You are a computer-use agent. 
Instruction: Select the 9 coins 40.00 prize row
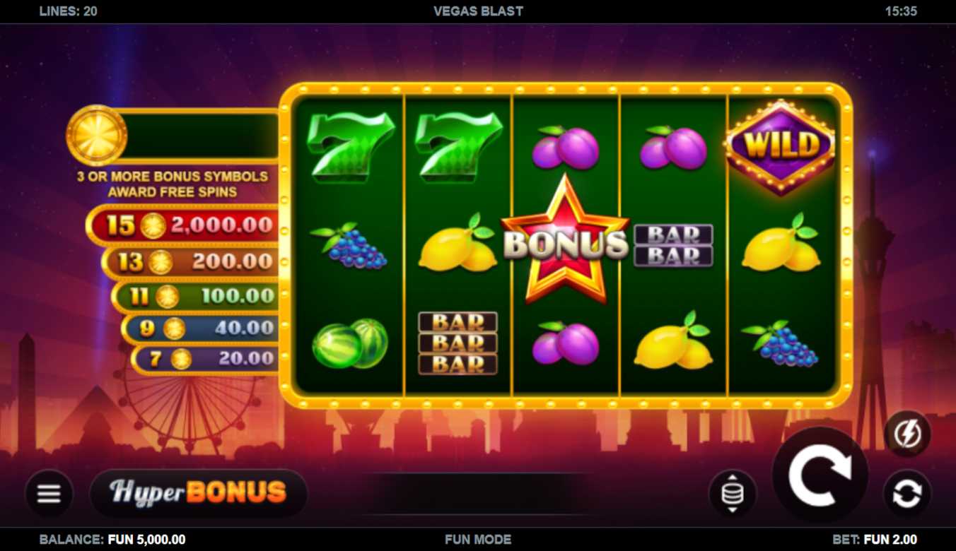201,328
